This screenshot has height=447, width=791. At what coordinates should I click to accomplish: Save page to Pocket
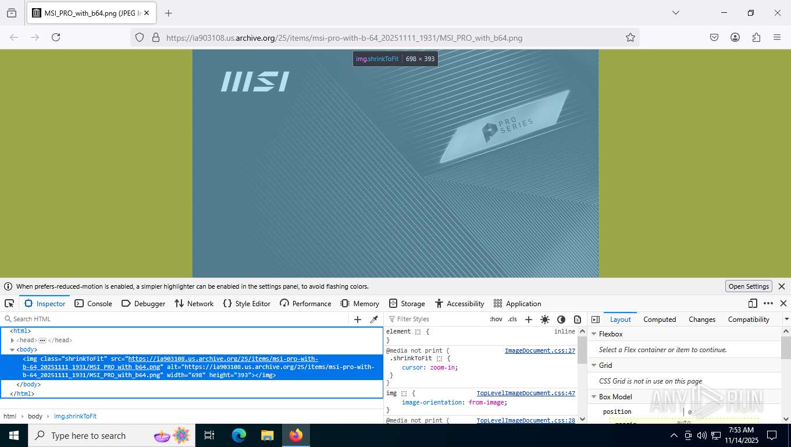click(714, 37)
